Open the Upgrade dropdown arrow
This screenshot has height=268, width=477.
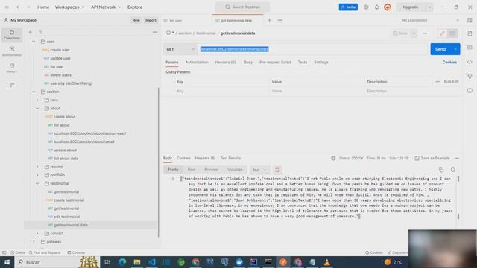click(x=429, y=7)
